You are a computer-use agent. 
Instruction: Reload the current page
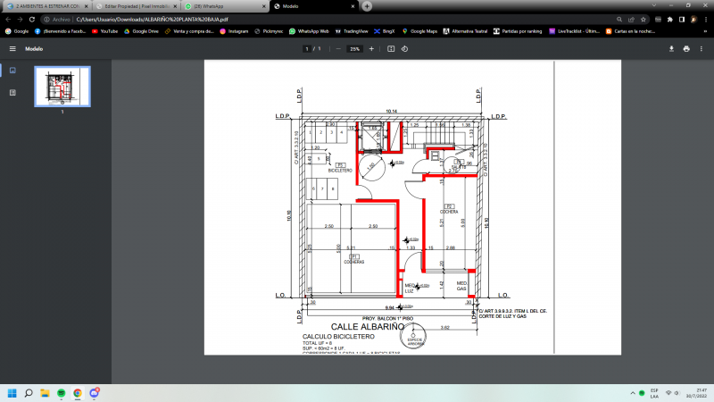tap(32, 18)
